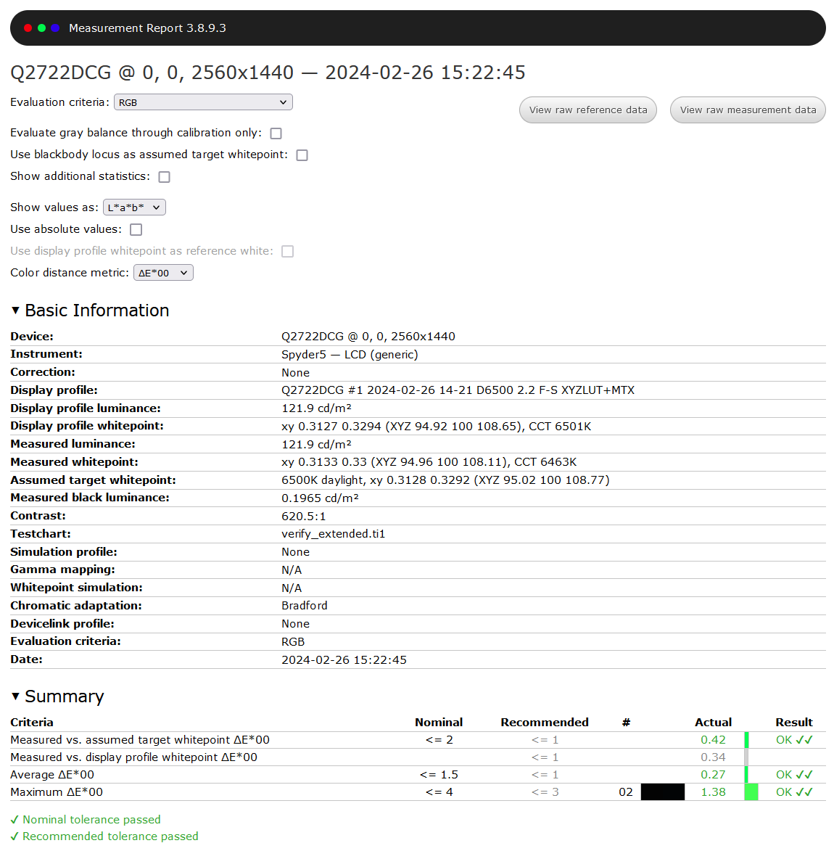Enable Evaluate gray balance through calibration only
The width and height of the screenshot is (834, 851).
point(276,133)
